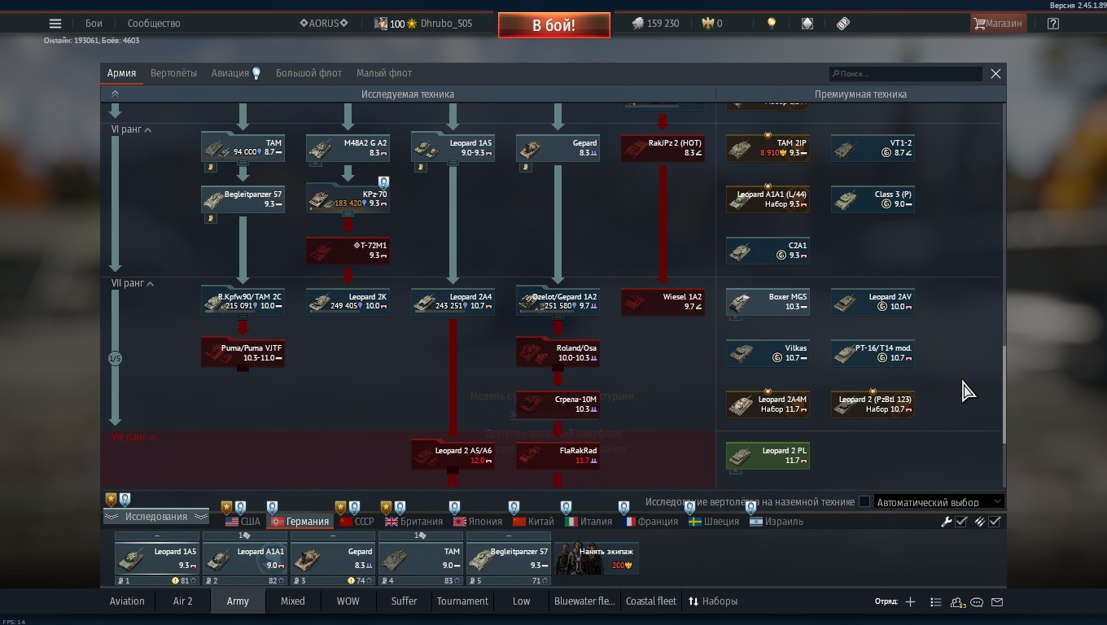The height and width of the screenshot is (625, 1107).
Task: Toggle helicopter research on ground vehicles checkbox
Action: pos(864,502)
